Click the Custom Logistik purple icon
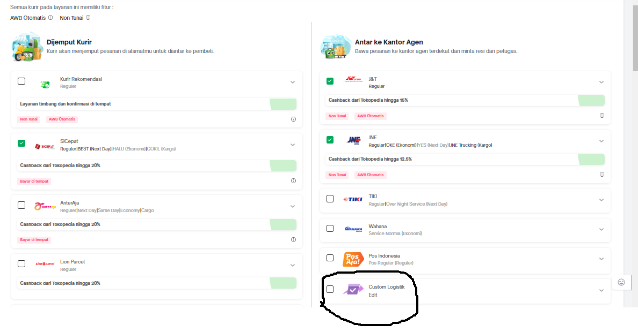The image size is (638, 332). pyautogui.click(x=353, y=289)
